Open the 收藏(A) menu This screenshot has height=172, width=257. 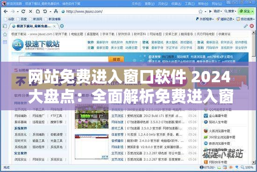pyautogui.click(x=176, y=3)
